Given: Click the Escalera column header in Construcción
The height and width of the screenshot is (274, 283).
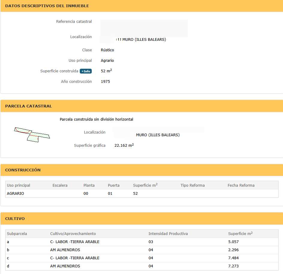Looking at the screenshot, I should pos(60,185).
